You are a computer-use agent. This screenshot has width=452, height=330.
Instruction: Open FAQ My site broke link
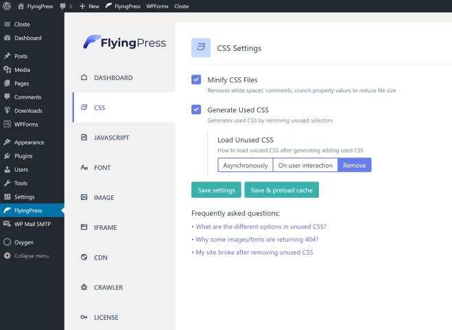(254, 253)
